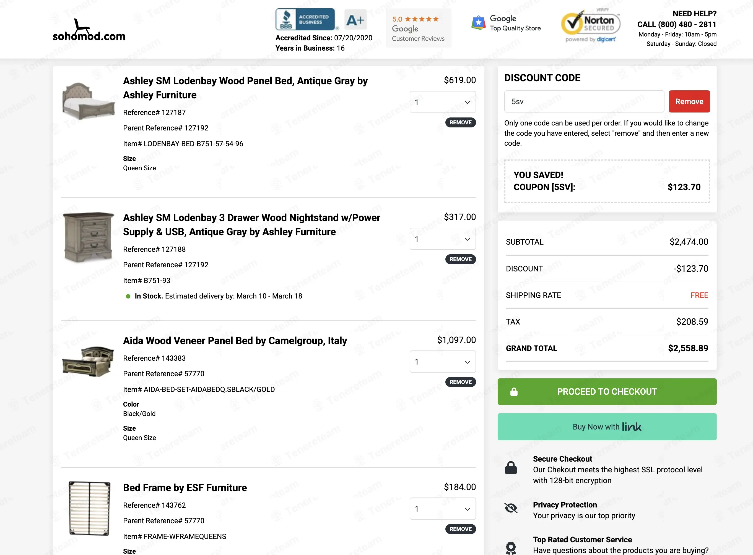Open Aida Panel Bed product thumbnail
Screen dimensions: 753x555
[x=89, y=362]
